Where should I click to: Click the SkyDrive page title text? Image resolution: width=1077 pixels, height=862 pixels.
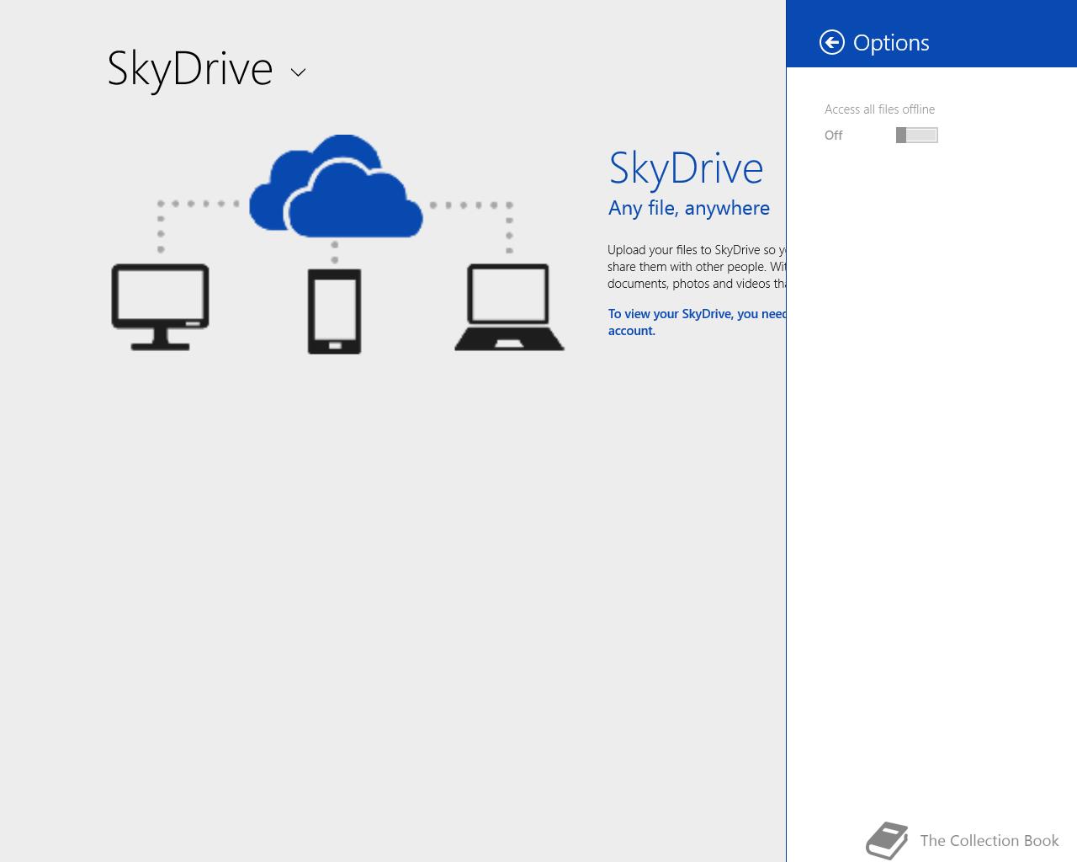click(190, 68)
